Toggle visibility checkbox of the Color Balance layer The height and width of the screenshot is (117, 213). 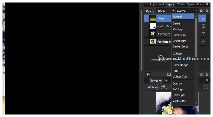[x=203, y=26]
